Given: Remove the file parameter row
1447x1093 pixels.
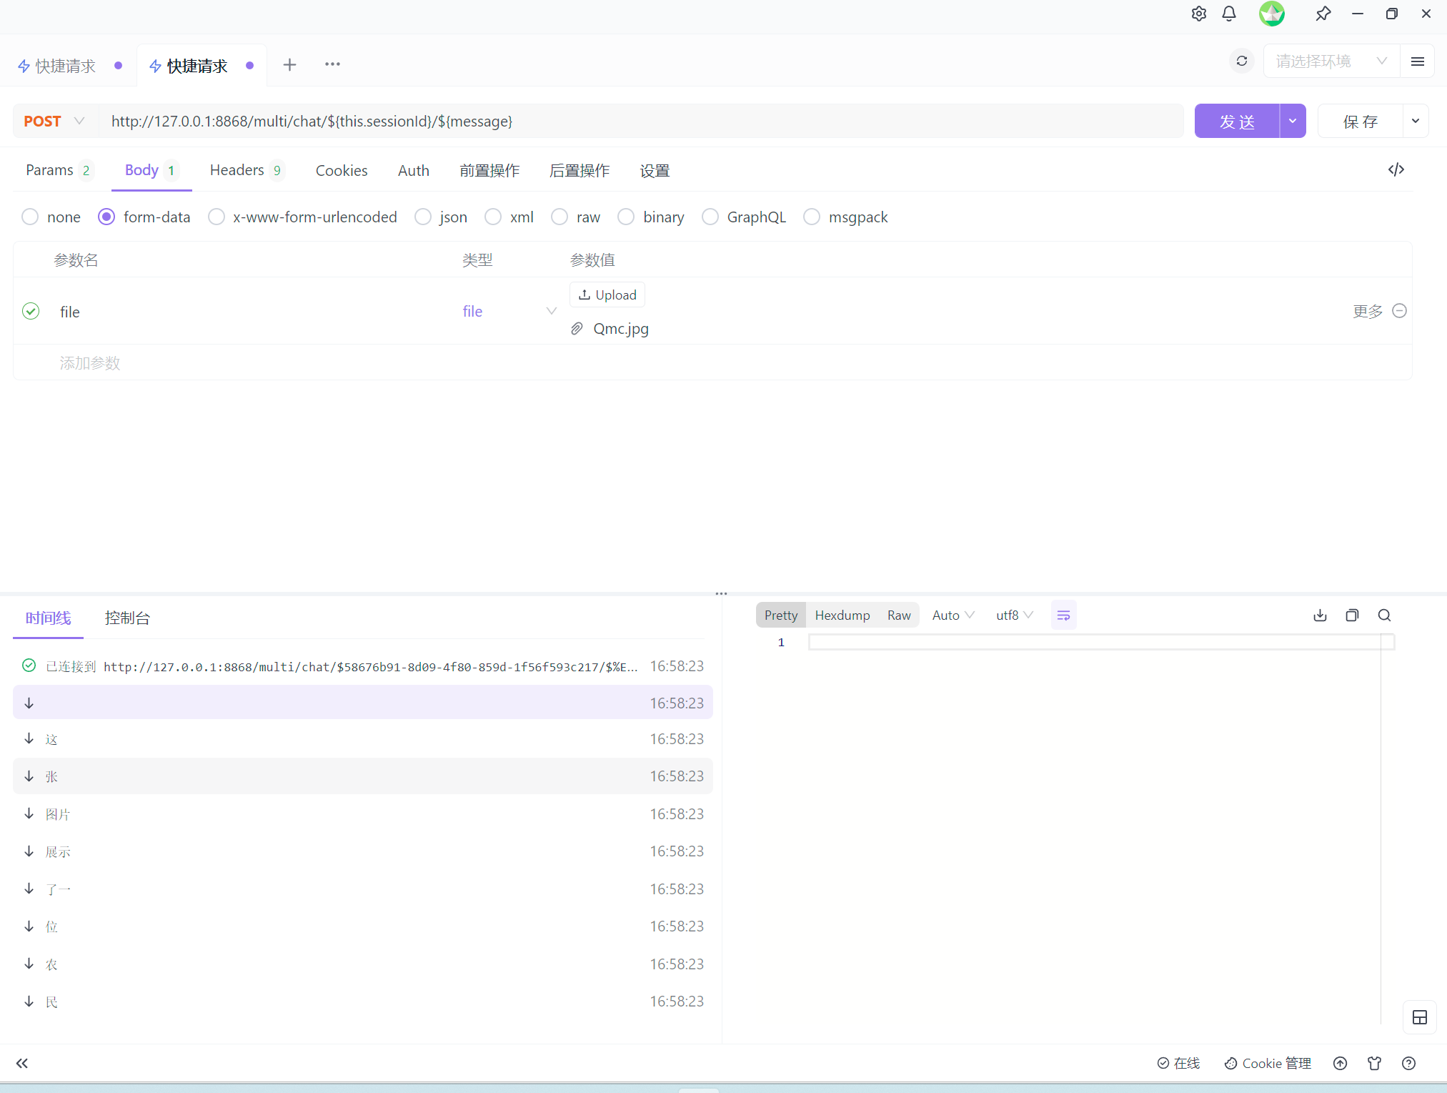Looking at the screenshot, I should 1400,311.
